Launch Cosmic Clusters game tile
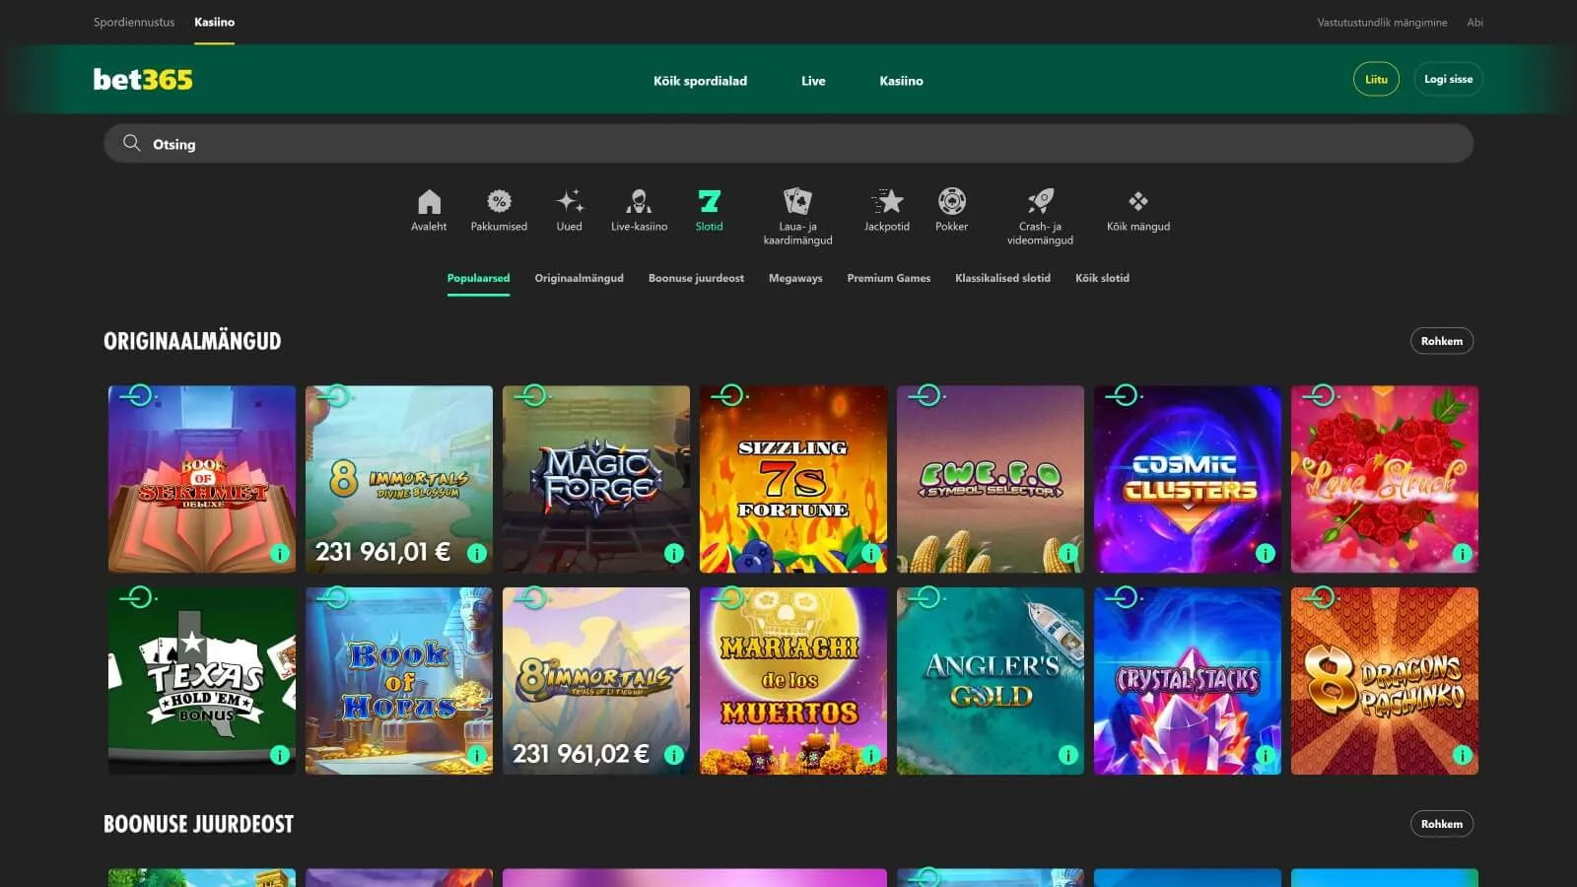 [x=1188, y=479]
